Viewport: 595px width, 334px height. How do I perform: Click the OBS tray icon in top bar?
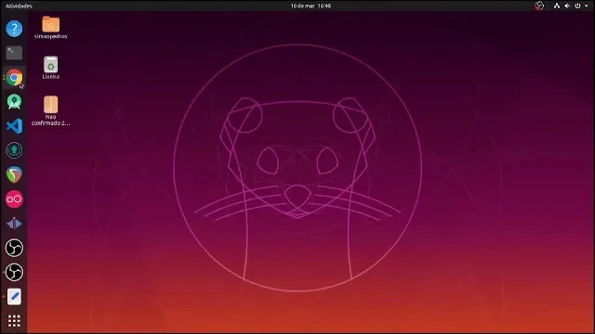(x=539, y=6)
